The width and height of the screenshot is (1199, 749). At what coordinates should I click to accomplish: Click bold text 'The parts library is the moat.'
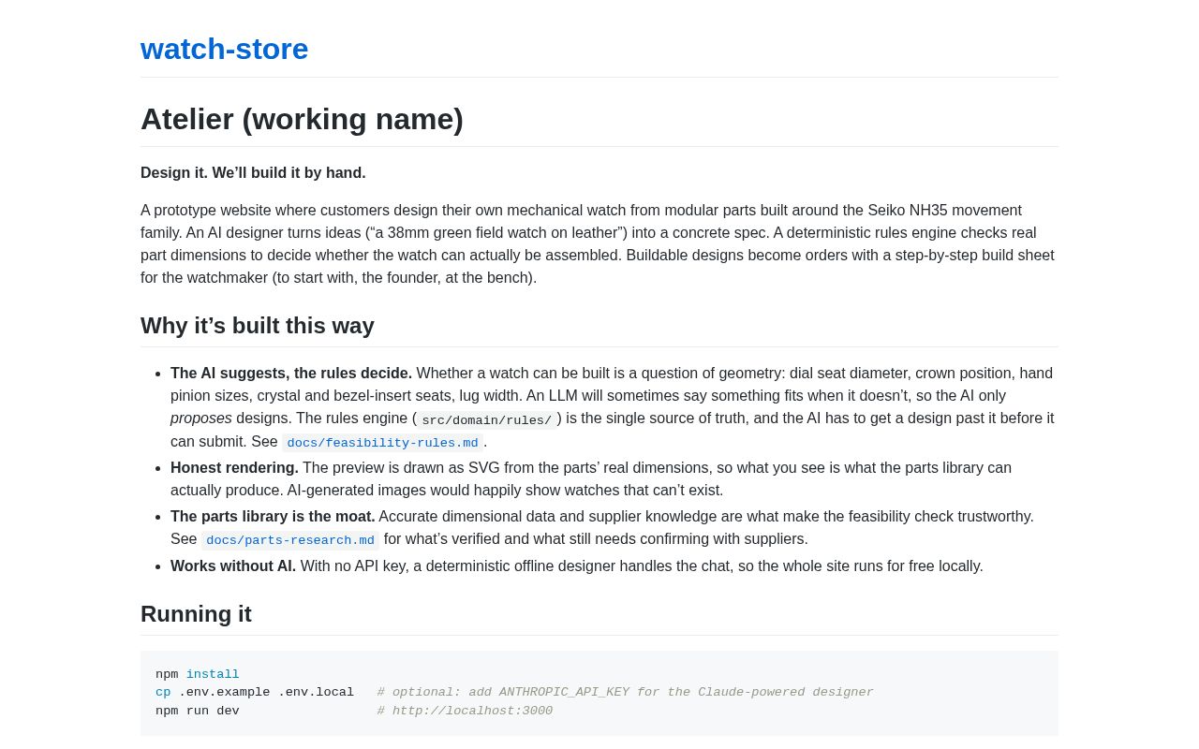pyautogui.click(x=273, y=517)
